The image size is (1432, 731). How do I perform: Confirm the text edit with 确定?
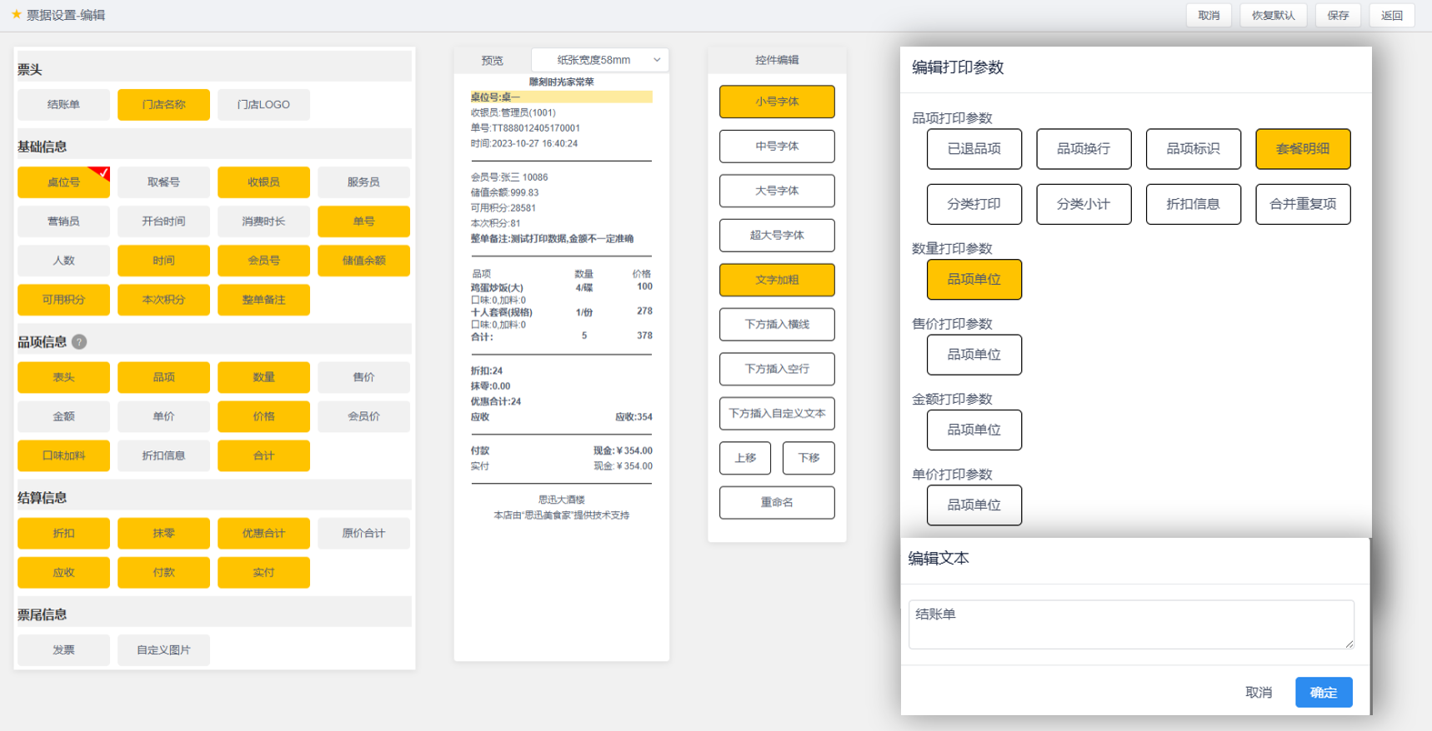1323,693
